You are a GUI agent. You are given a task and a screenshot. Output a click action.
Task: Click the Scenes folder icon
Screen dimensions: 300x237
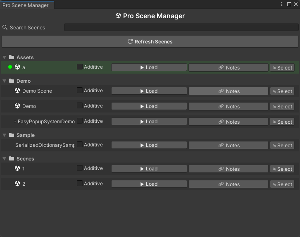(12, 158)
